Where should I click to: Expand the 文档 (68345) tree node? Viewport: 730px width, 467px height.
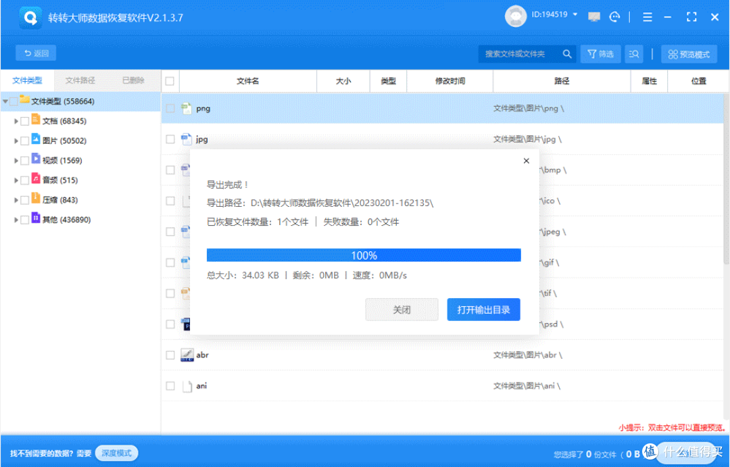point(16,121)
